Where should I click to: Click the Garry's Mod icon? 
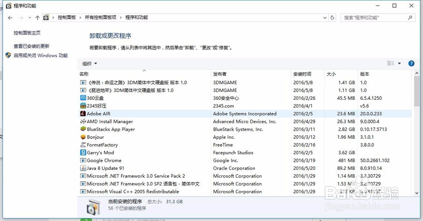point(83,153)
